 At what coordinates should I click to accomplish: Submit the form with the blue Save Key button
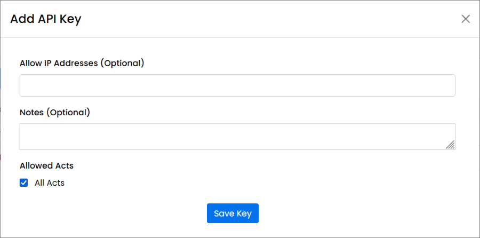[233, 213]
